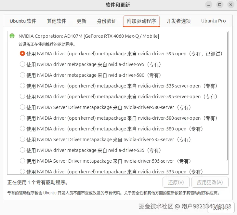Choose the nvidia-driver-580-server driver

coord(22,107)
